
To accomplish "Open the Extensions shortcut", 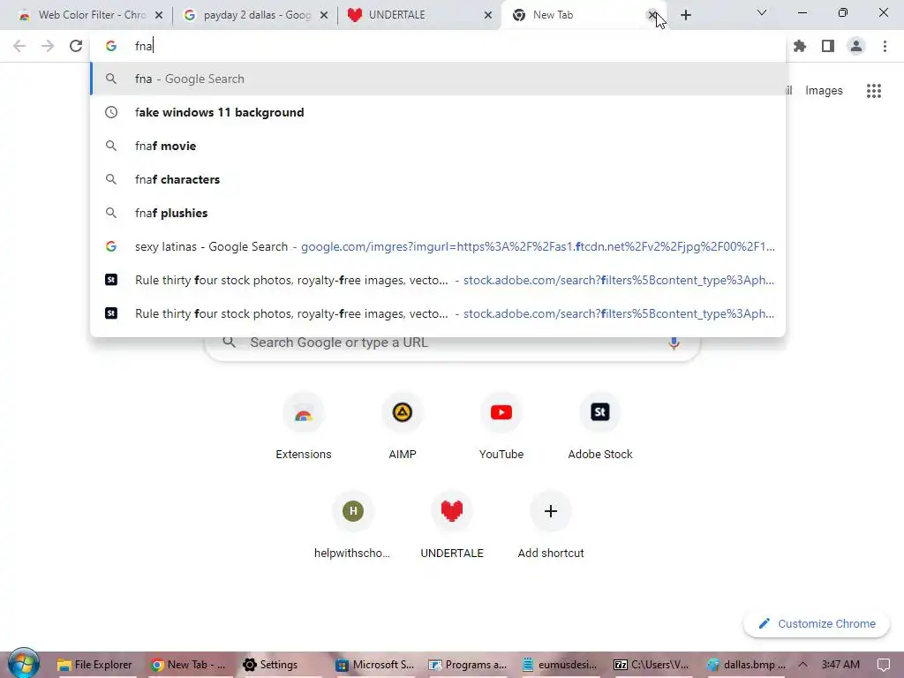I will [x=304, y=426].
